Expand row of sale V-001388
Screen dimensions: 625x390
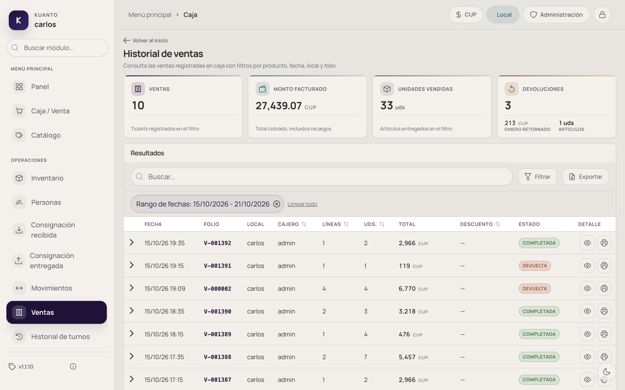(x=132, y=356)
